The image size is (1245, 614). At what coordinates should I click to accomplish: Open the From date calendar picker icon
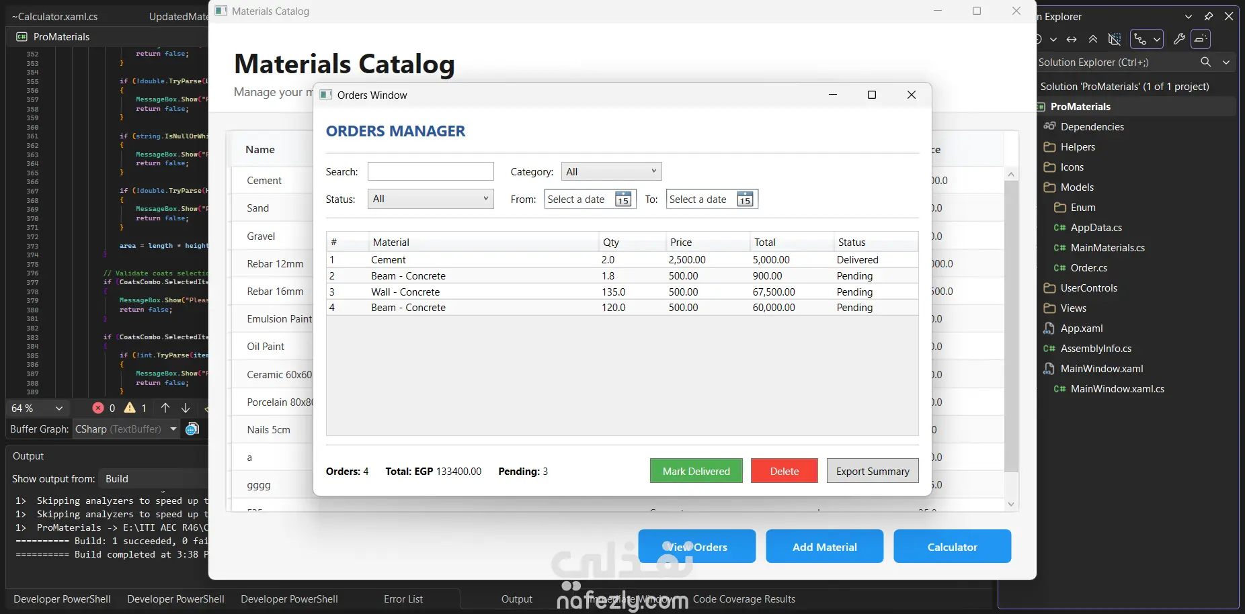623,200
